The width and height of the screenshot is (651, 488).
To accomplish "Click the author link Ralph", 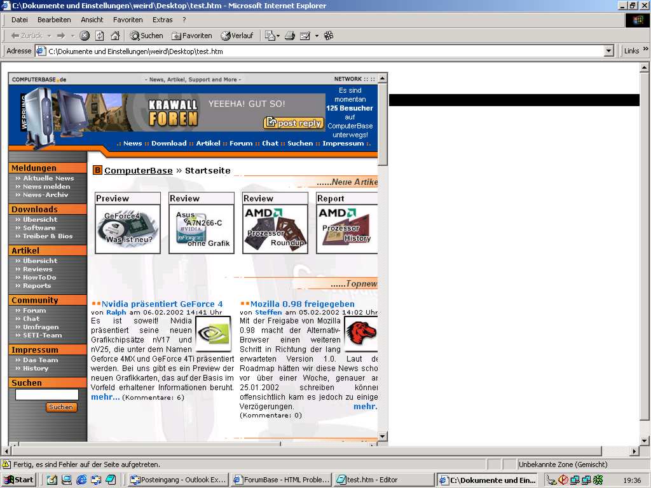I will click(x=116, y=313).
